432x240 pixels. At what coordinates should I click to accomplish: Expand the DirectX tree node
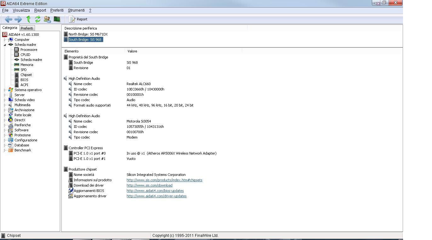pyautogui.click(x=5, y=120)
